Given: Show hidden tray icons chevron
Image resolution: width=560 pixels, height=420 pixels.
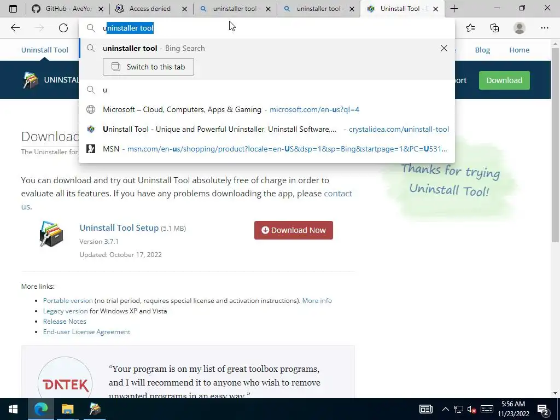Looking at the screenshot, I should click(445, 409).
